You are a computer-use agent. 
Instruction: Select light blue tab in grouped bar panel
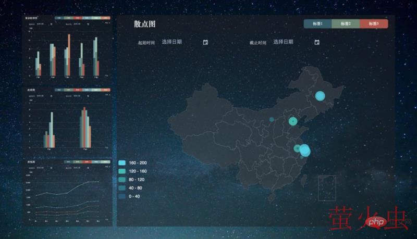(x=87, y=90)
